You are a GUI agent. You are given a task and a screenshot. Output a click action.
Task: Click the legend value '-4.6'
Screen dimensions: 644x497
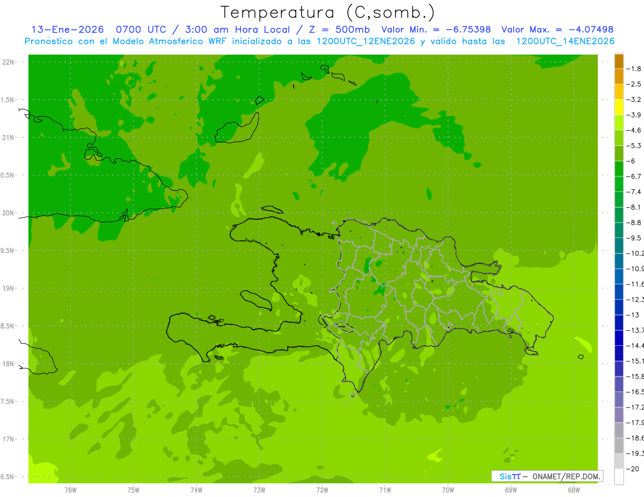(x=634, y=130)
